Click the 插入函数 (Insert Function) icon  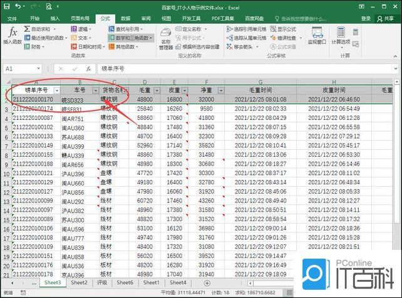click(x=13, y=34)
